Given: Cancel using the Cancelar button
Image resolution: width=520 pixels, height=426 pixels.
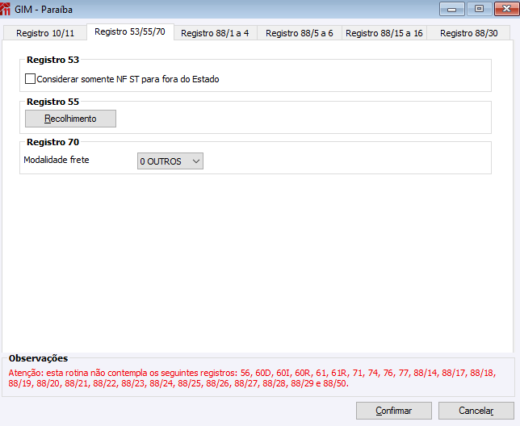Looking at the screenshot, I should 476,411.
